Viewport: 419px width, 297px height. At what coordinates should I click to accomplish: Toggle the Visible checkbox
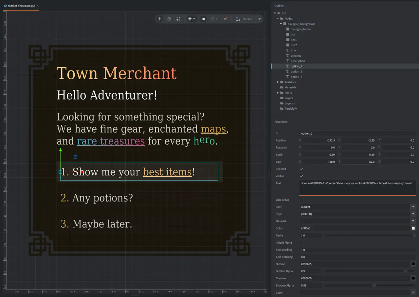(x=301, y=176)
